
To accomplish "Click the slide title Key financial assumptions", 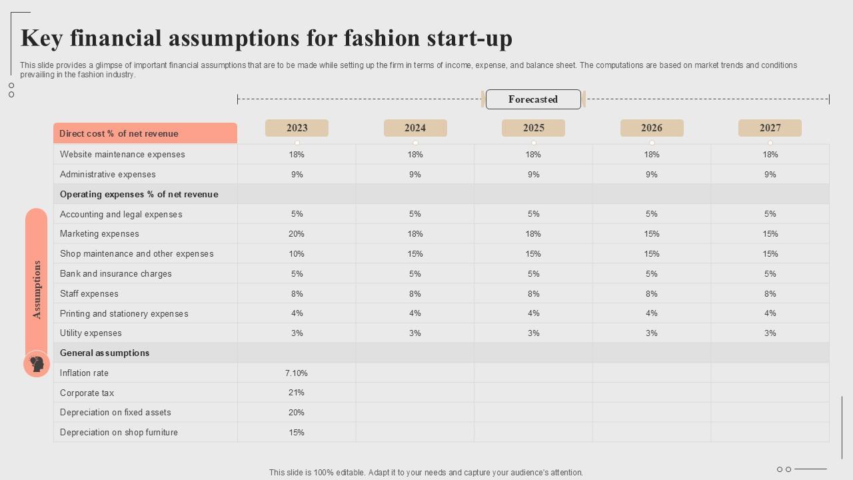I will (x=267, y=39).
